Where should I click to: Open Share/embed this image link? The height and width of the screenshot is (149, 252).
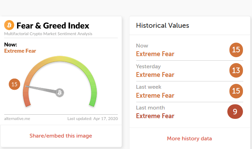tap(61, 135)
